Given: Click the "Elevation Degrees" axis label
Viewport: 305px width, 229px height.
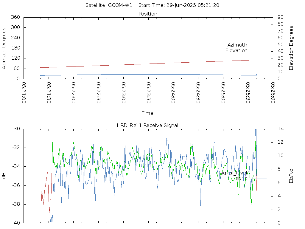Looking at the screenshot, I should (x=291, y=48).
